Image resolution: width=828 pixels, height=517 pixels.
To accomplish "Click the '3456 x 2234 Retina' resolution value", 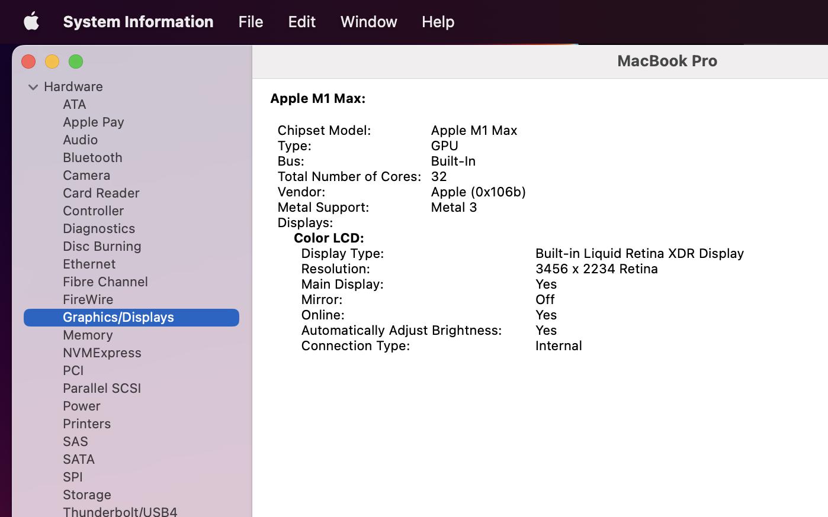I will pyautogui.click(x=596, y=269).
